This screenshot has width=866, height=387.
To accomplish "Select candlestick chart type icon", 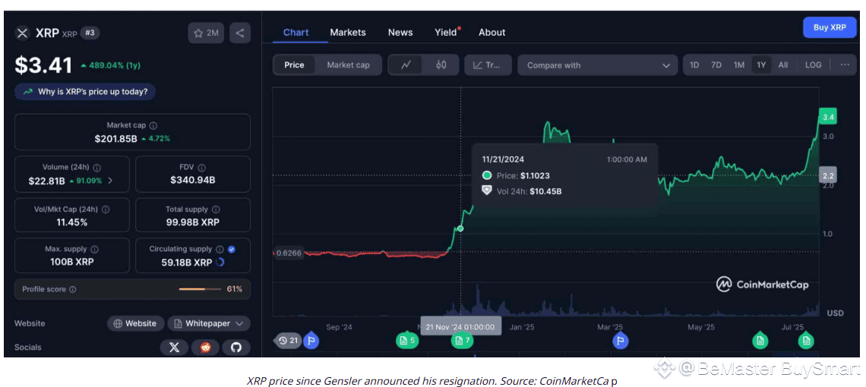I will 441,65.
